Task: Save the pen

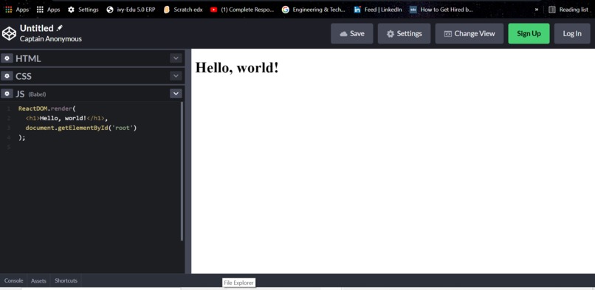Action: click(x=352, y=33)
